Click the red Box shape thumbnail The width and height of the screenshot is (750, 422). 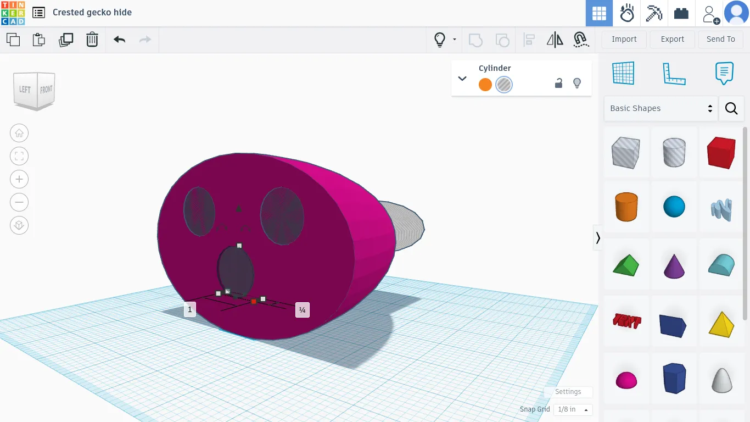(721, 152)
